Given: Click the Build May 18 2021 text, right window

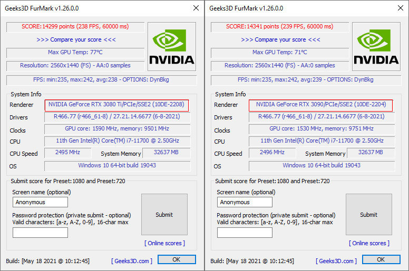Looking at the screenshot, I should [252, 261].
